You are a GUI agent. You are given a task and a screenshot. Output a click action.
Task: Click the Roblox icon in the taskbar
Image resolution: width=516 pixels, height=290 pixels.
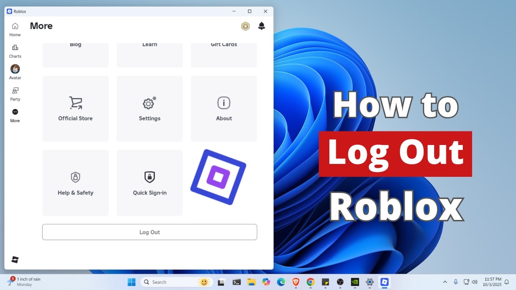coord(385,282)
